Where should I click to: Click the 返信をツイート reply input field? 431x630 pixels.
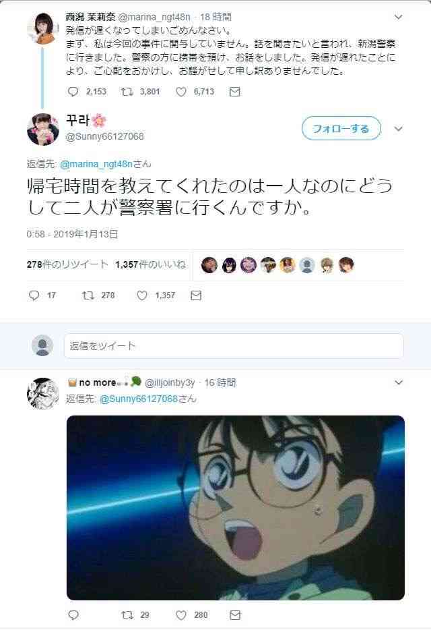click(234, 345)
